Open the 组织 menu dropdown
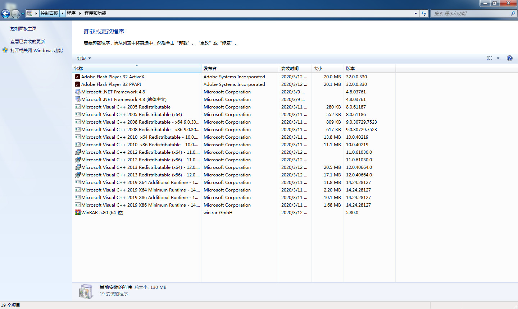518x309 pixels. click(x=84, y=58)
